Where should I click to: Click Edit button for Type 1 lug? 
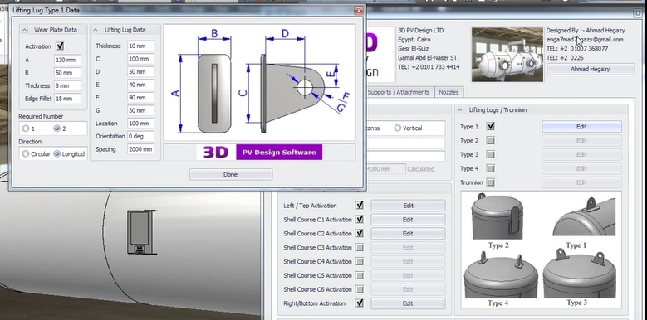[x=581, y=127]
